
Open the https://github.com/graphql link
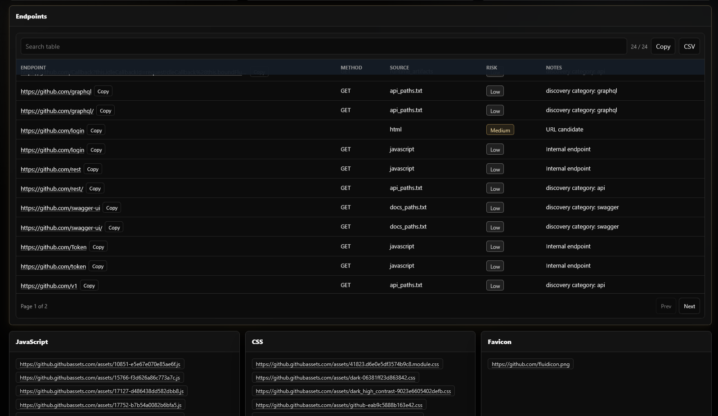coord(56,91)
